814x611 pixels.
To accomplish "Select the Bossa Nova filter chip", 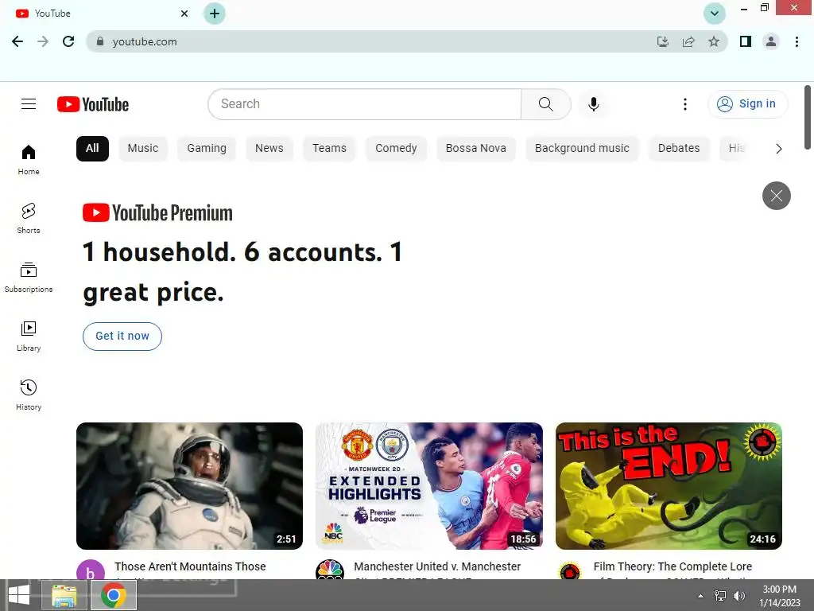I will click(476, 149).
